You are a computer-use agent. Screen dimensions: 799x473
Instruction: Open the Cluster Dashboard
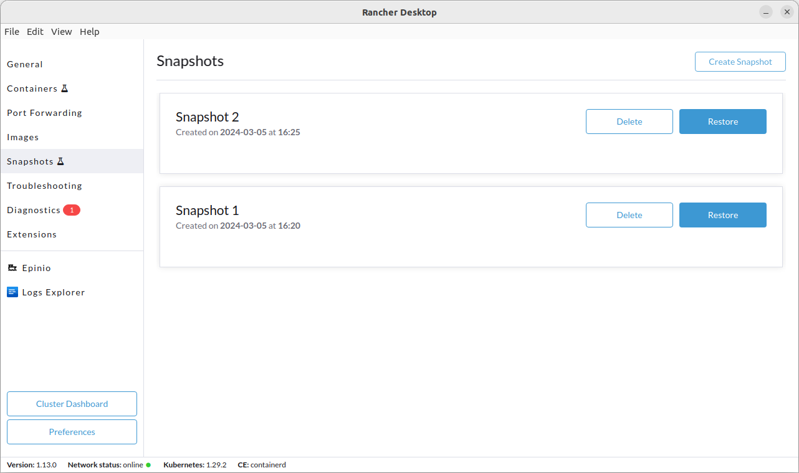(72, 404)
